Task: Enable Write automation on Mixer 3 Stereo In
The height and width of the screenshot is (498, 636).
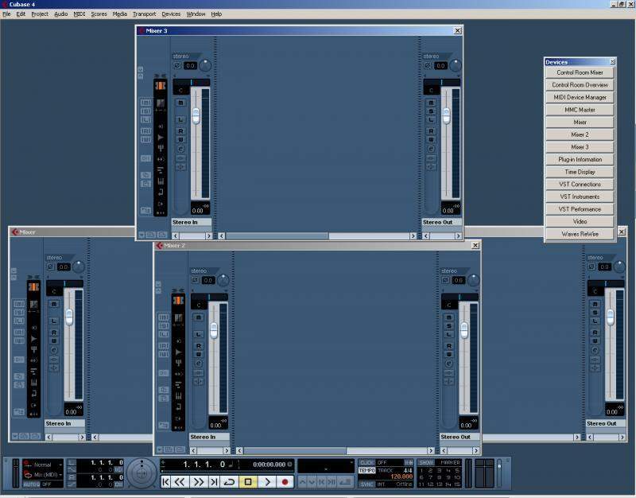Action: (181, 140)
